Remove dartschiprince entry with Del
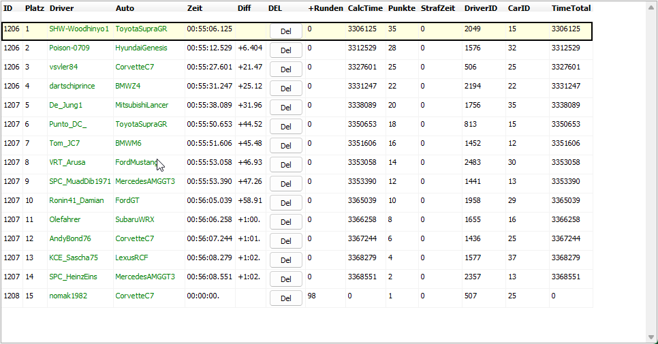 point(285,89)
